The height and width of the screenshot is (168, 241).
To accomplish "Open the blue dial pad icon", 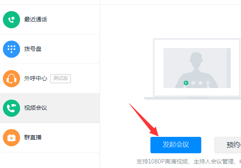I will tap(11, 49).
